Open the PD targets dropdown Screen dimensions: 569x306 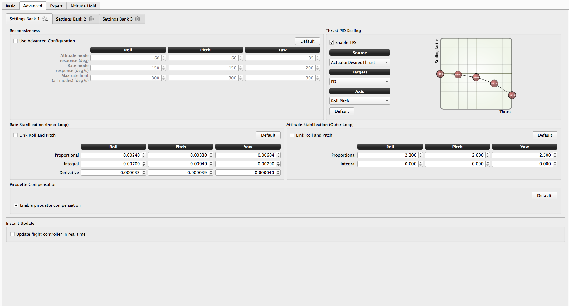coord(359,82)
